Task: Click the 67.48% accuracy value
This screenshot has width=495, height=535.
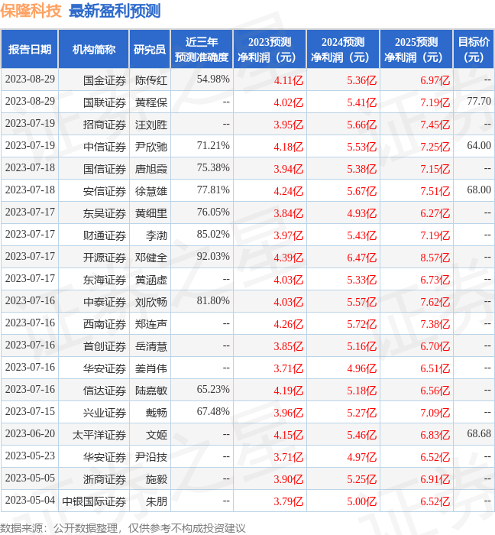Action: coord(213,412)
